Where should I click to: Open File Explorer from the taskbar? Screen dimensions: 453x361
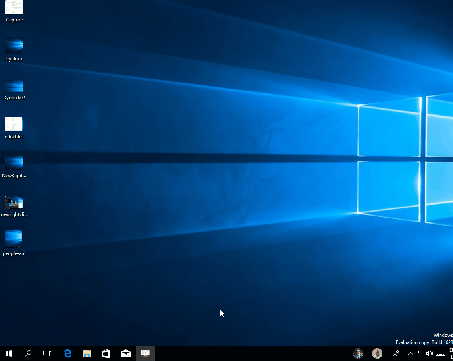(x=87, y=353)
